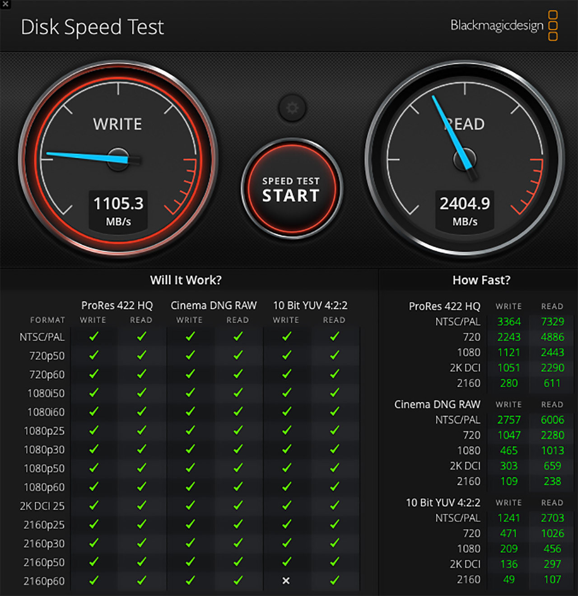Click 2160p60 ProRes 422 HQ read checkmark
The width and height of the screenshot is (578, 596).
(141, 581)
